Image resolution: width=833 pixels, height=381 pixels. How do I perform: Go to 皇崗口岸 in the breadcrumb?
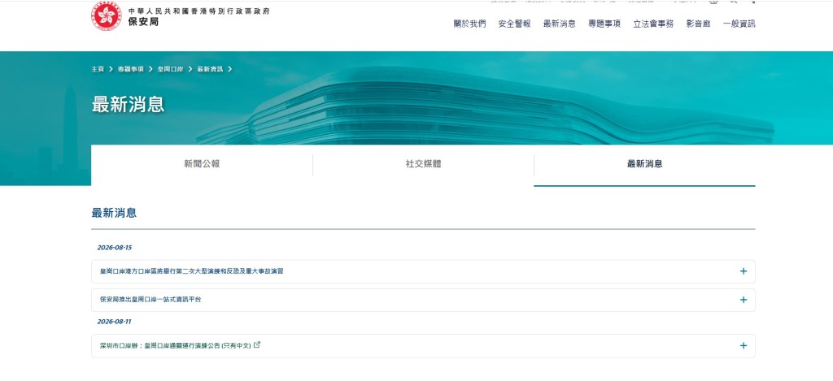pyautogui.click(x=171, y=69)
